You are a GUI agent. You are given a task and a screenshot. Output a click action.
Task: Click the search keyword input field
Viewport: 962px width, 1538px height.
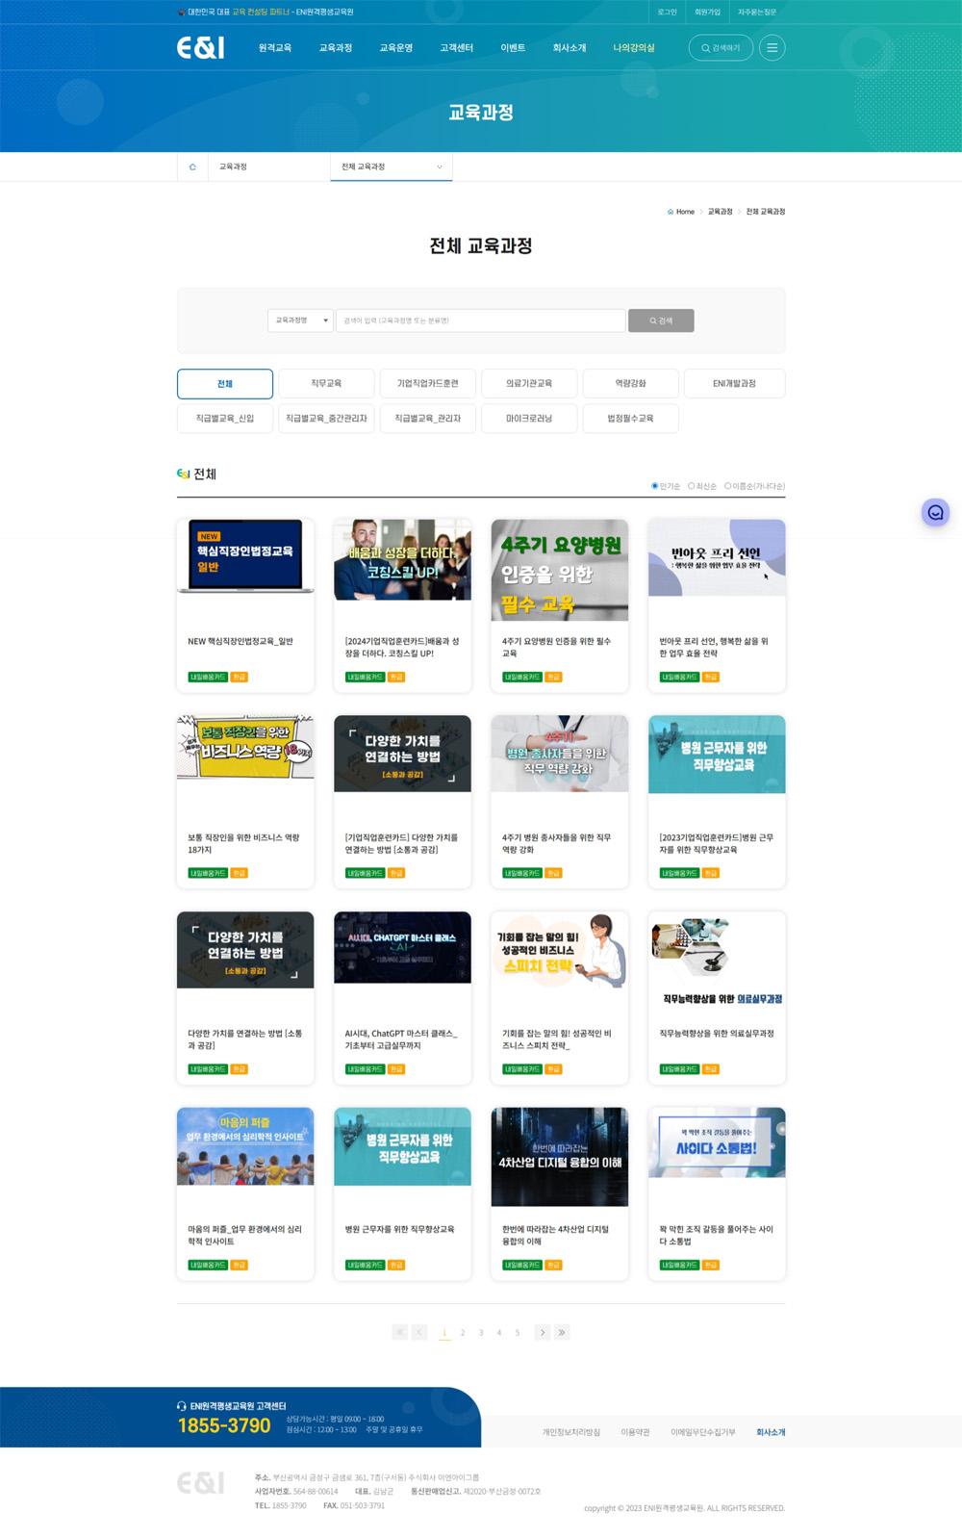coord(481,320)
